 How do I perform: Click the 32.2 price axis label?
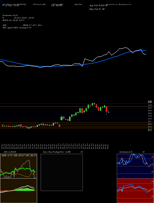[x=149, y=121]
